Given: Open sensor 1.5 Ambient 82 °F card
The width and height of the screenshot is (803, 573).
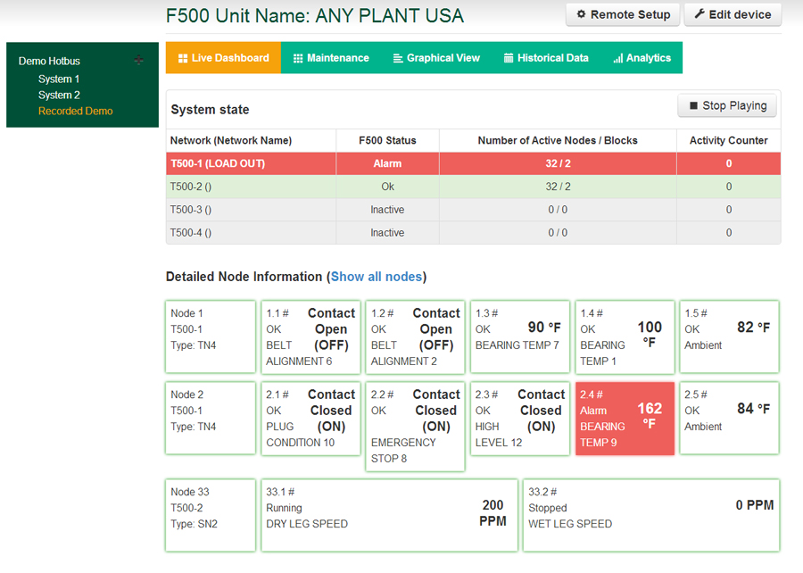Looking at the screenshot, I should (729, 337).
